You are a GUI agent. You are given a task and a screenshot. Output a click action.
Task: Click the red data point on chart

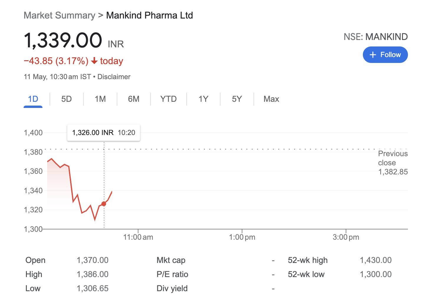coord(104,204)
